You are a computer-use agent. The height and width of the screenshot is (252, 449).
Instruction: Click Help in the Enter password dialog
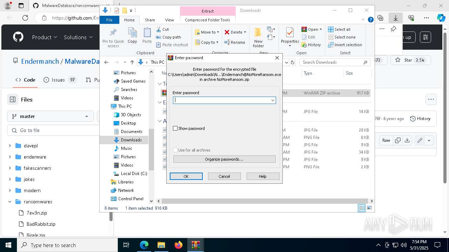pos(263,176)
